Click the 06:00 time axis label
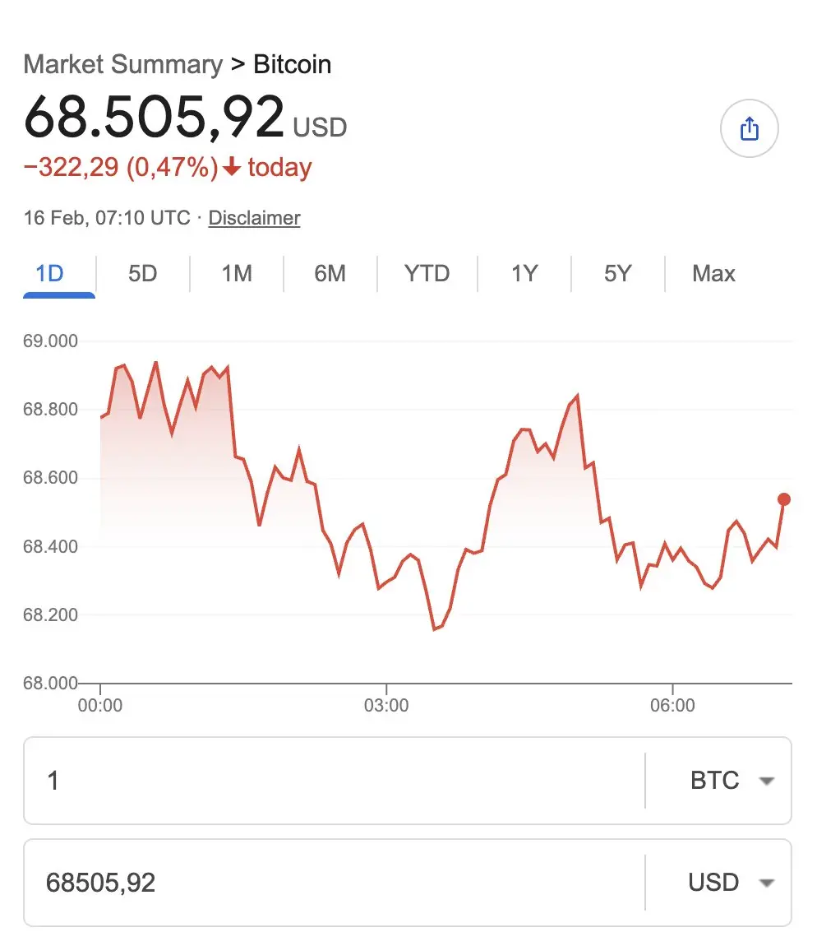 [672, 706]
